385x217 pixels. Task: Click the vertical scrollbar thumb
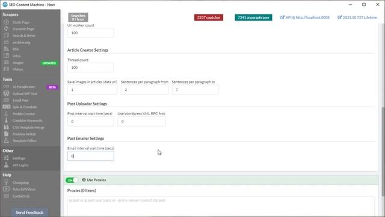pos(383,151)
